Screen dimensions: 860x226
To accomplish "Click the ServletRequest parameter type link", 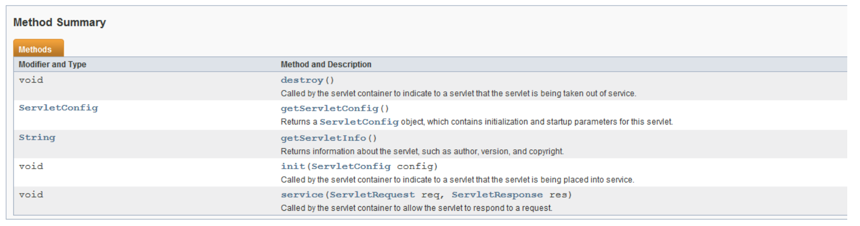I will coord(372,195).
